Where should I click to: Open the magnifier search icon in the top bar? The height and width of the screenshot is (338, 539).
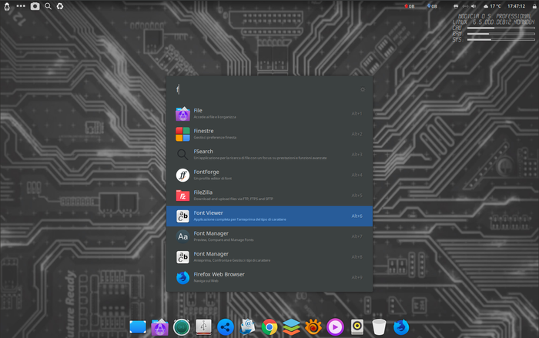pyautogui.click(x=49, y=6)
